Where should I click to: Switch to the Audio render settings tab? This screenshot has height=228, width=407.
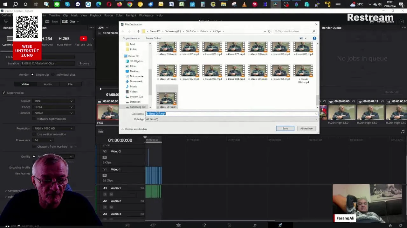[x=48, y=84]
